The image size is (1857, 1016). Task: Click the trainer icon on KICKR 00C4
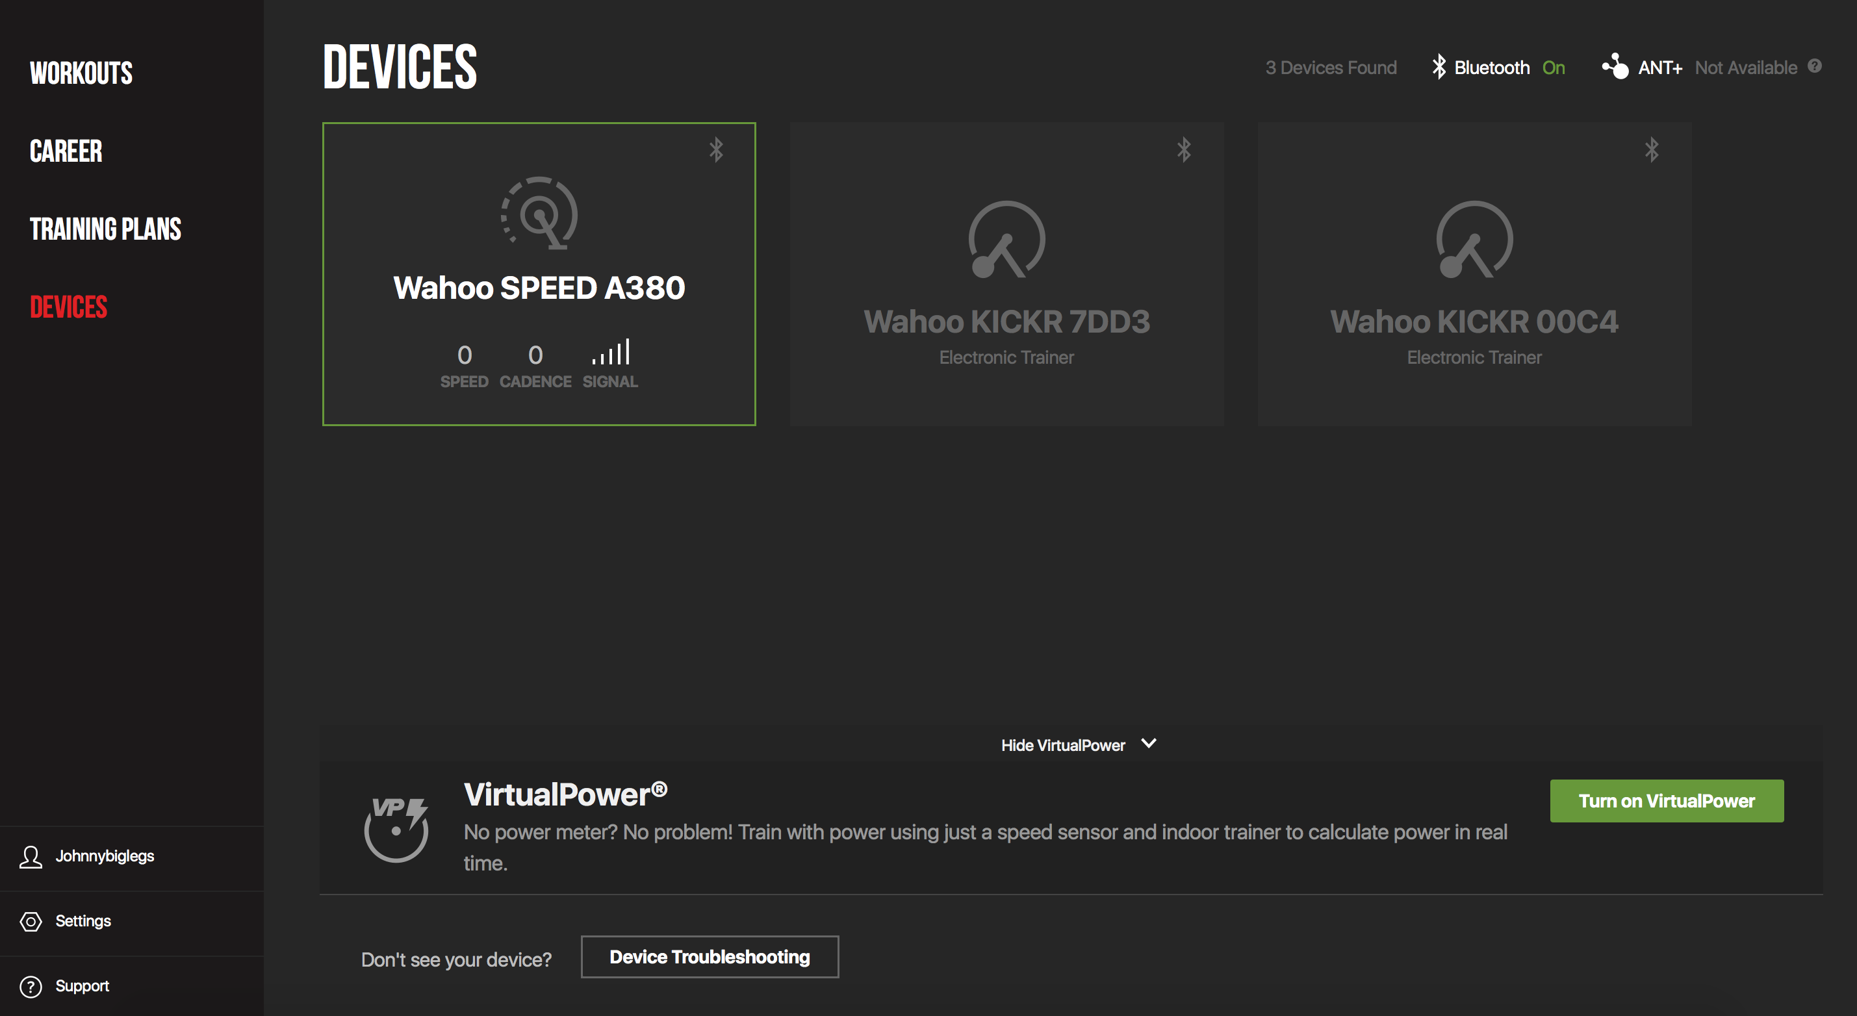coord(1474,239)
